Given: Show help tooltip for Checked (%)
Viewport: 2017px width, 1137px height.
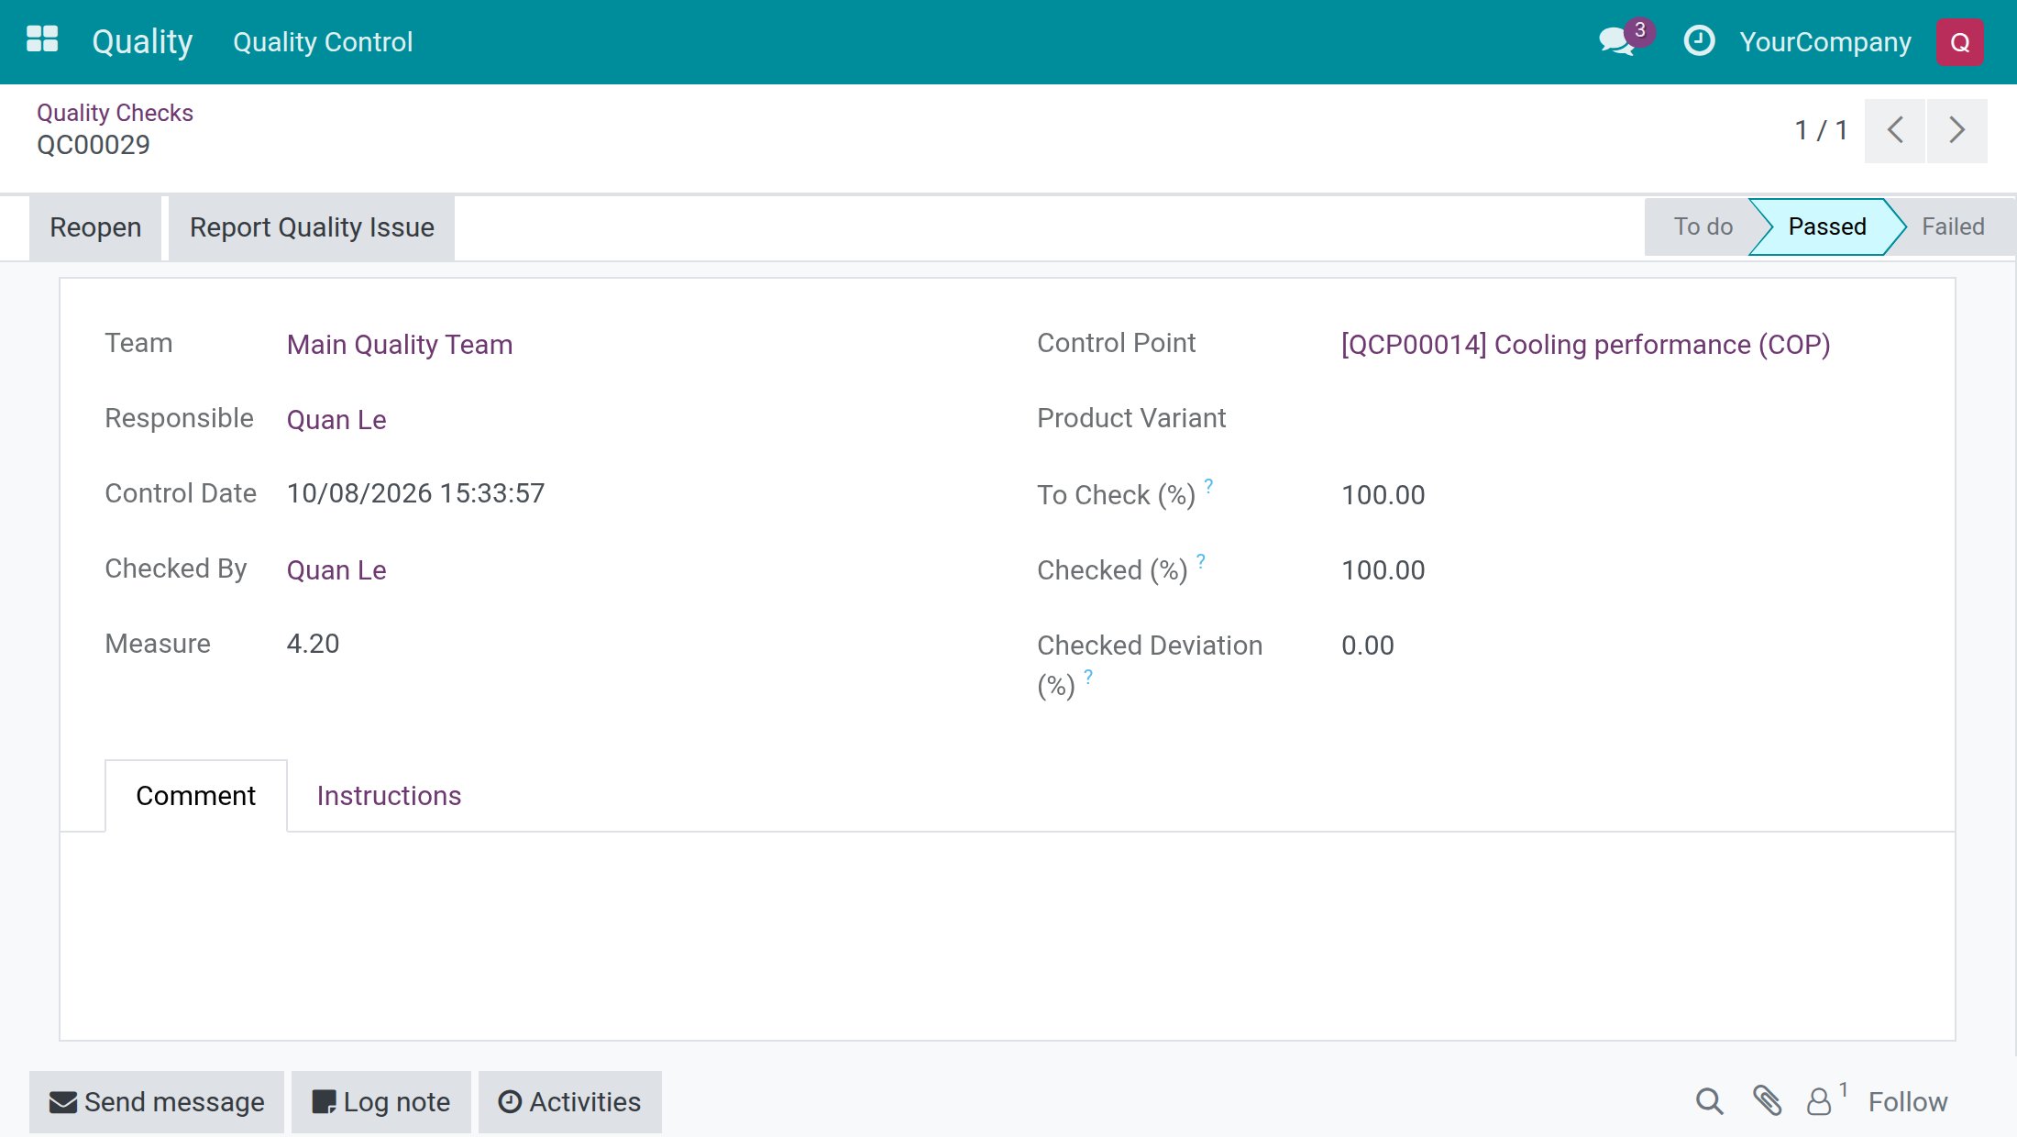Looking at the screenshot, I should tap(1200, 560).
